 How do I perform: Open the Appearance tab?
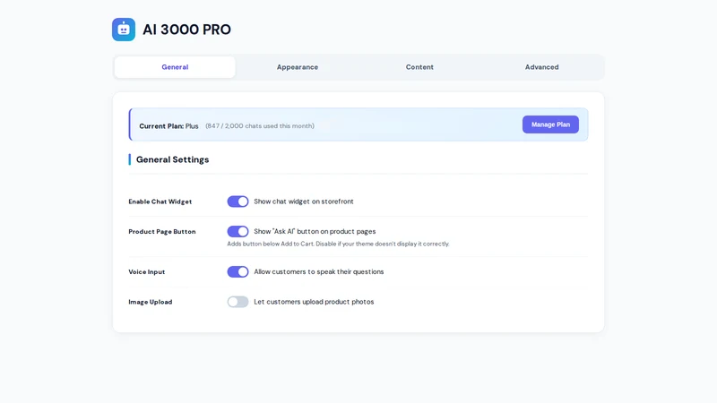coord(298,67)
